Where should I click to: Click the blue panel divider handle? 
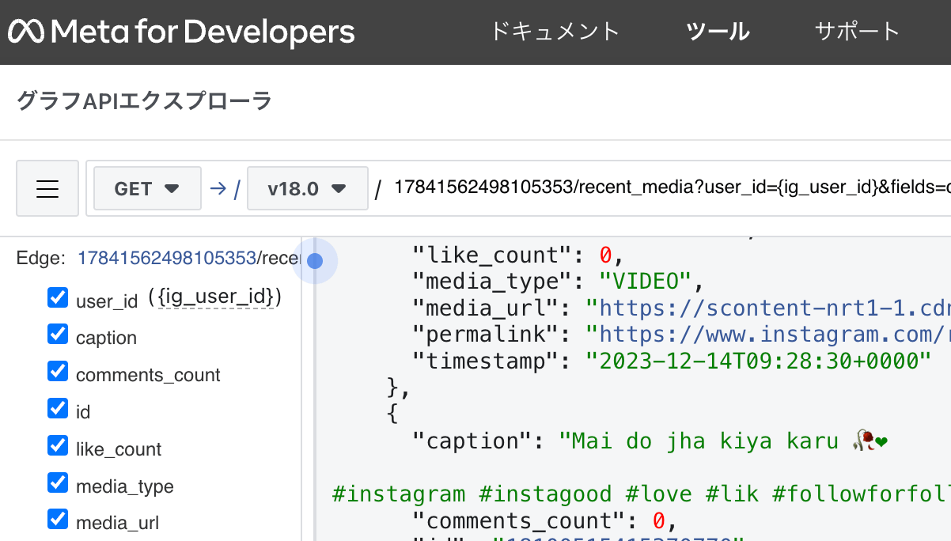(x=315, y=261)
